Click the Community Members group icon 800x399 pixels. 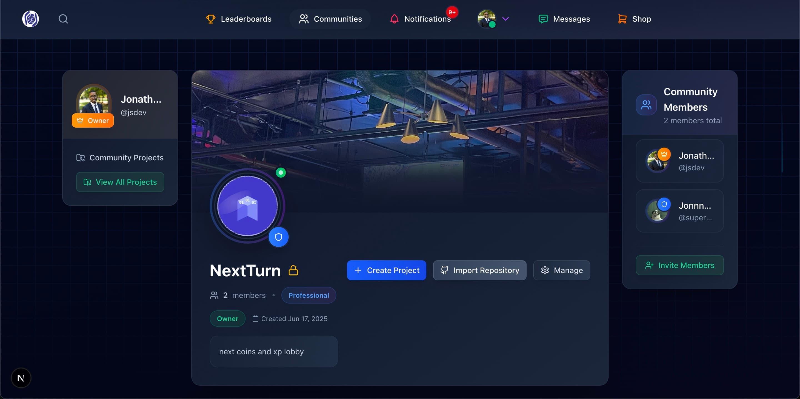[x=646, y=105]
